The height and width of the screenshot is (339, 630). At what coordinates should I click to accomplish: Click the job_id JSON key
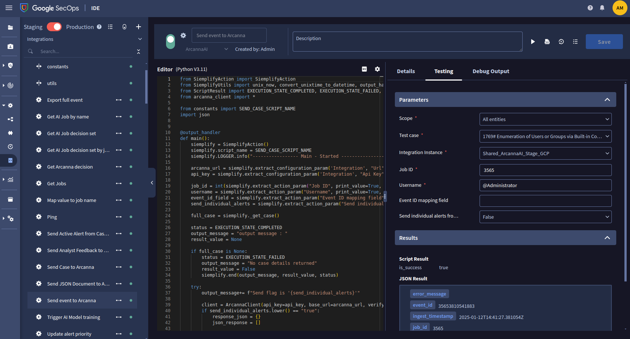point(420,327)
